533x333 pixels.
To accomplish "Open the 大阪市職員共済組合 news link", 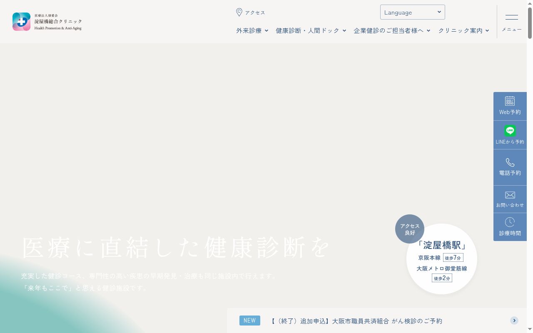I will coord(356,321).
